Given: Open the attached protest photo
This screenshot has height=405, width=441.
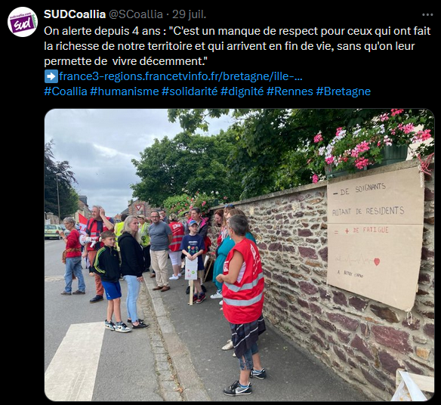Looking at the screenshot, I should tap(239, 255).
